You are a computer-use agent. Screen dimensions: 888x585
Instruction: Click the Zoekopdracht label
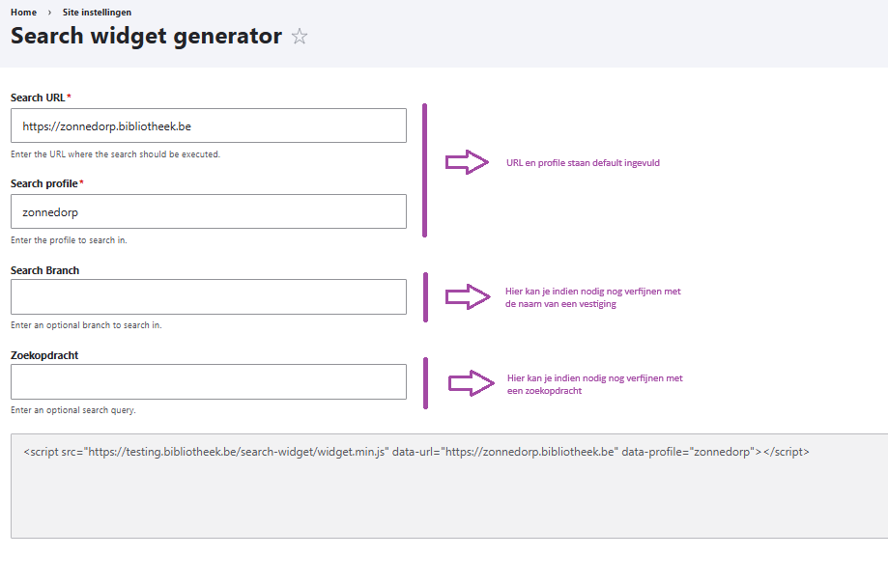43,355
